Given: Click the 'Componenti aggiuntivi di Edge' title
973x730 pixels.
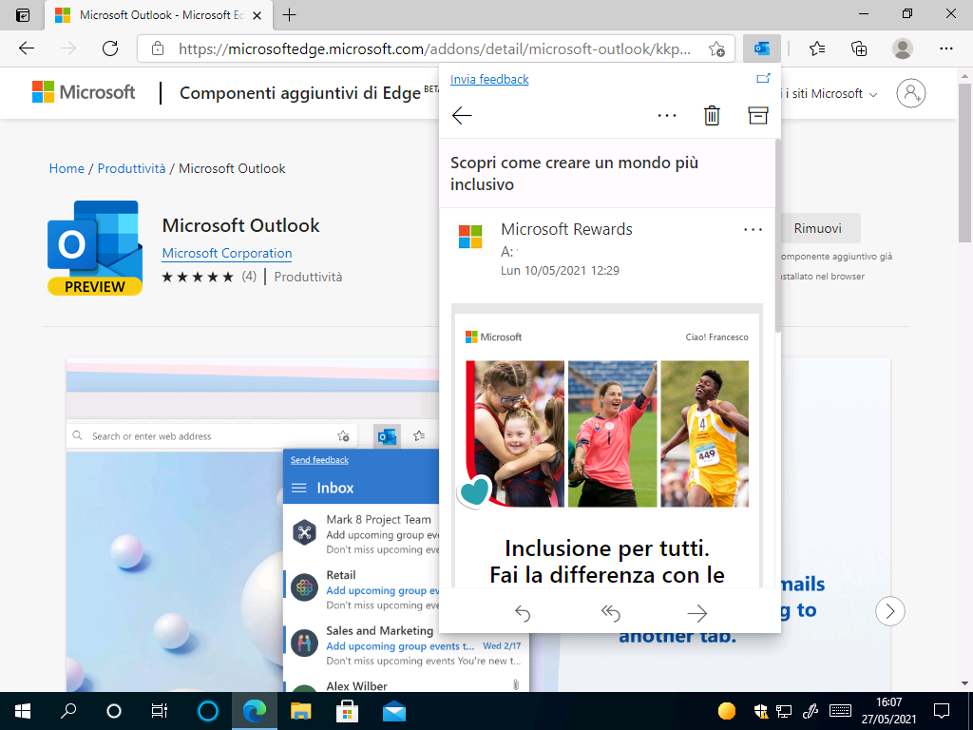Looking at the screenshot, I should point(300,93).
